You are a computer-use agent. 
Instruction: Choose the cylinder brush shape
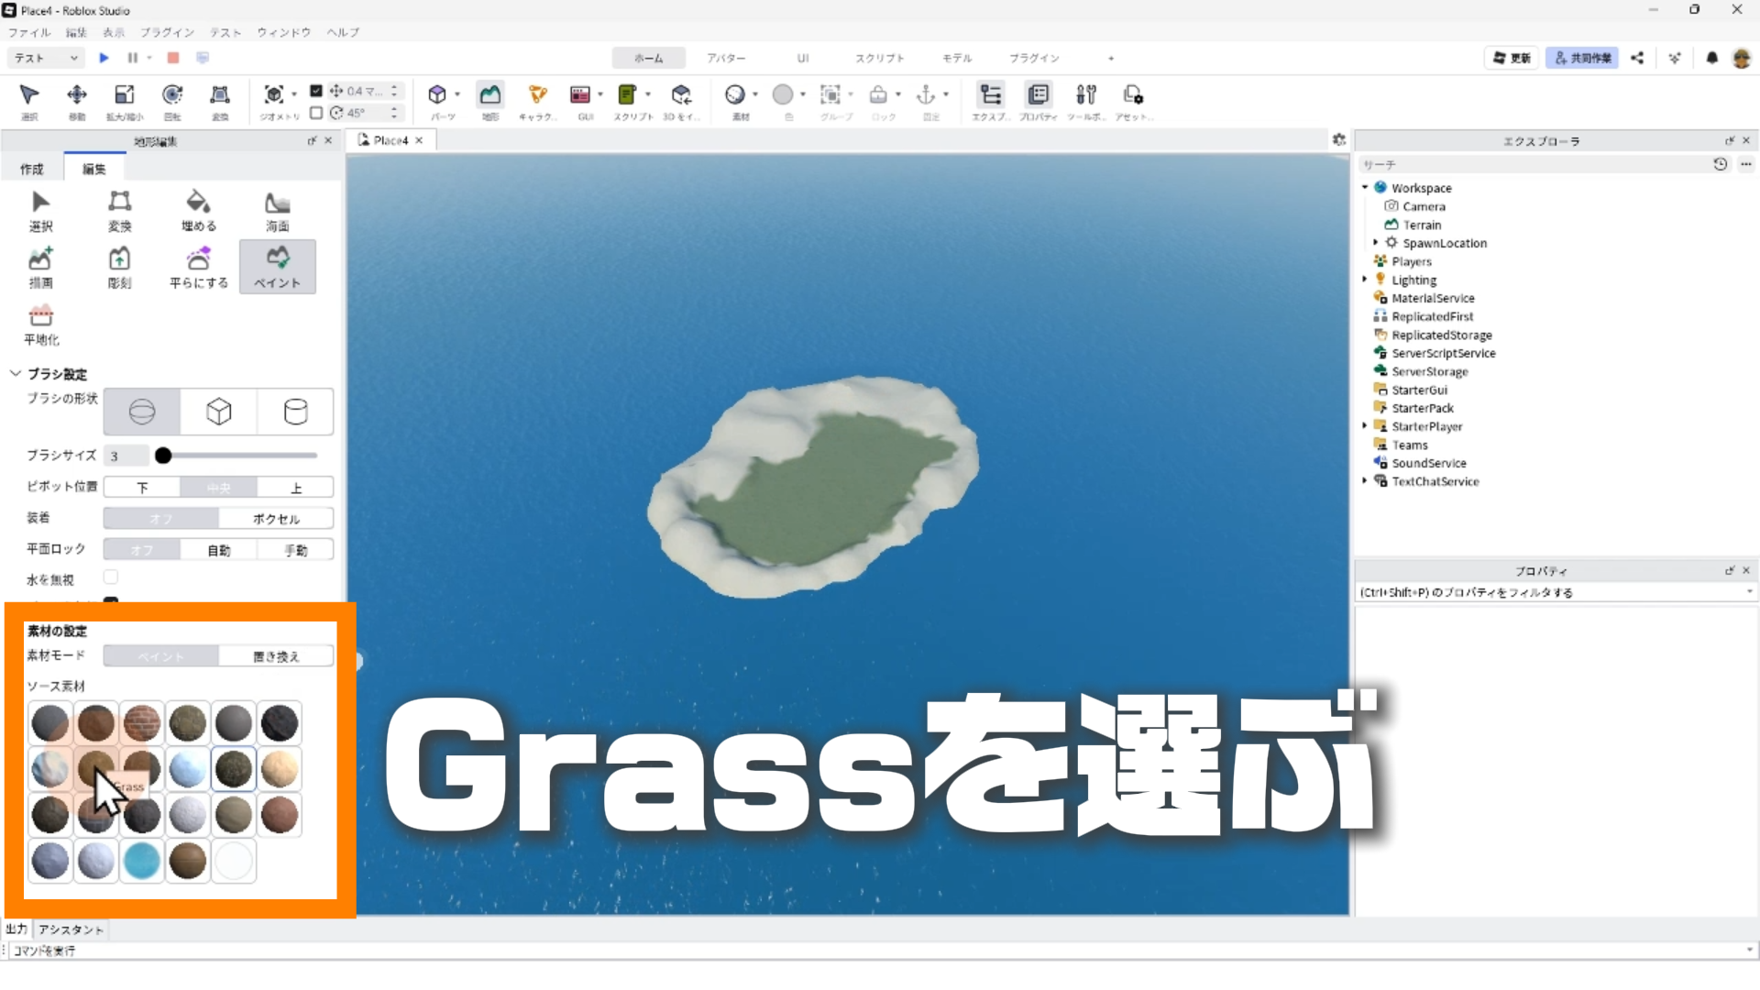(295, 412)
